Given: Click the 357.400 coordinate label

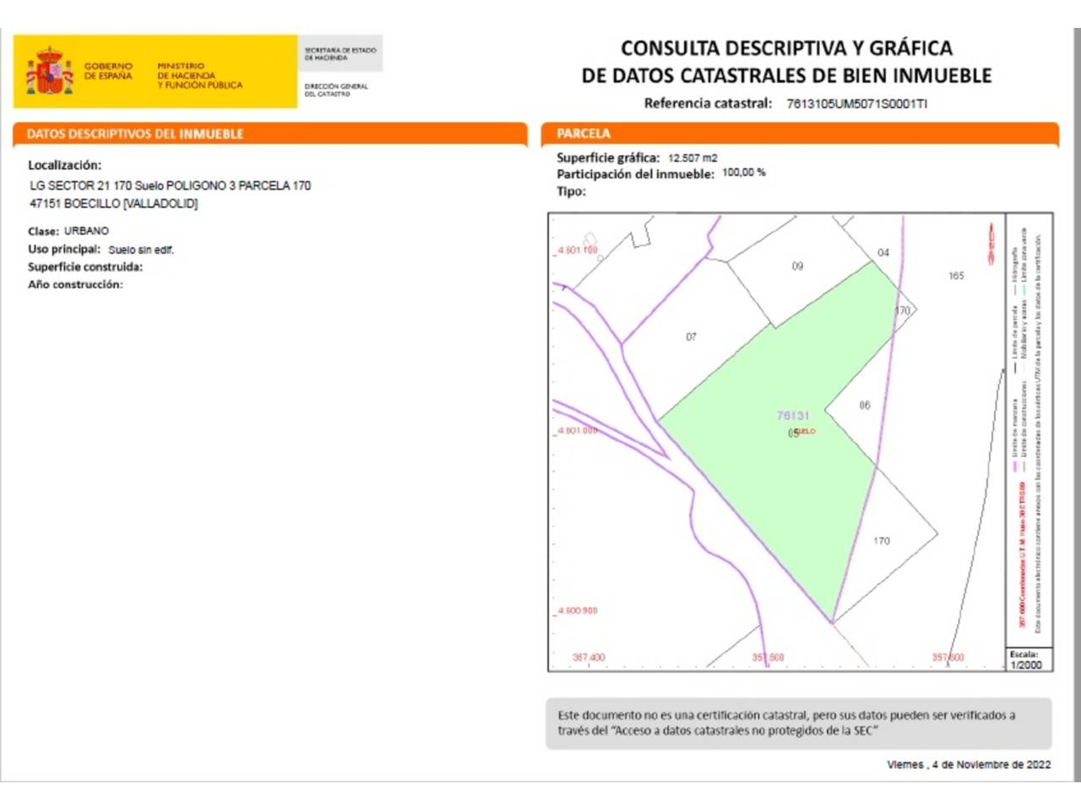Looking at the screenshot, I should coord(589,657).
